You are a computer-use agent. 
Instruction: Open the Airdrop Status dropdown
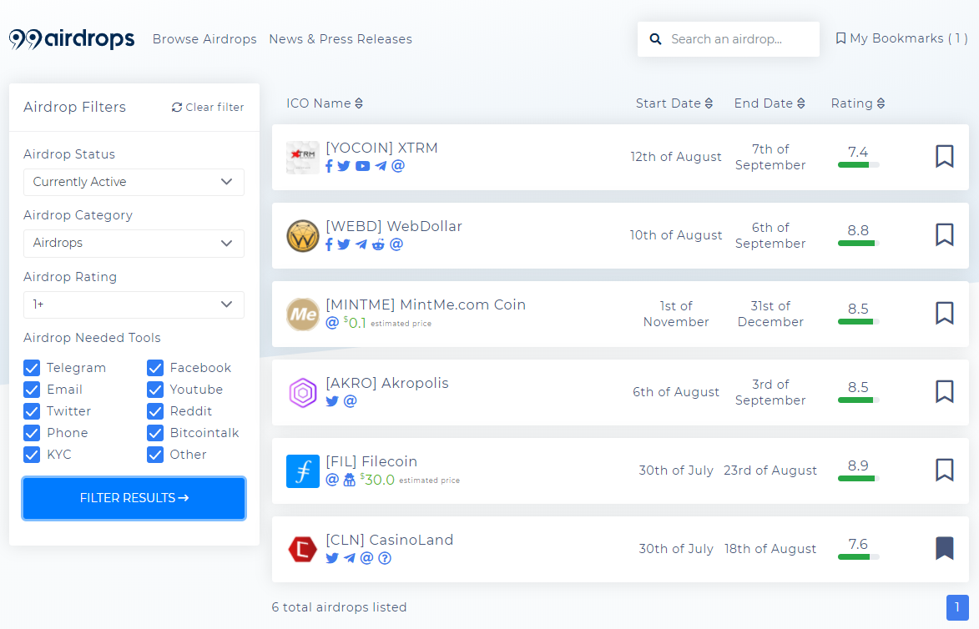[134, 182]
